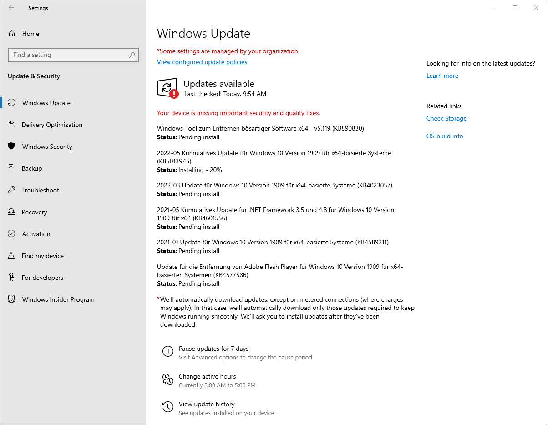
Task: Click the For developers tools icon
Action: pos(12,278)
